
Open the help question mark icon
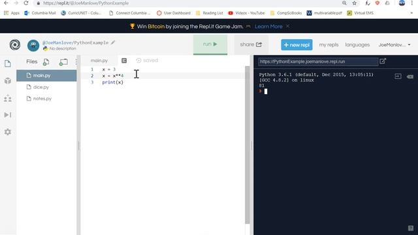coord(411,228)
